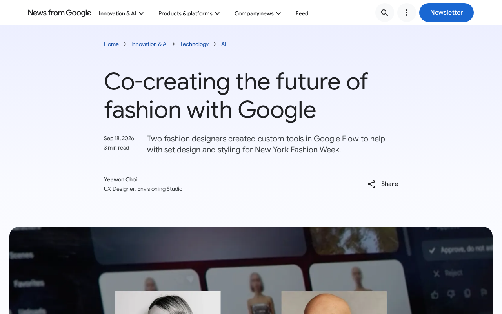Click the '3 min read' label

pos(116,148)
